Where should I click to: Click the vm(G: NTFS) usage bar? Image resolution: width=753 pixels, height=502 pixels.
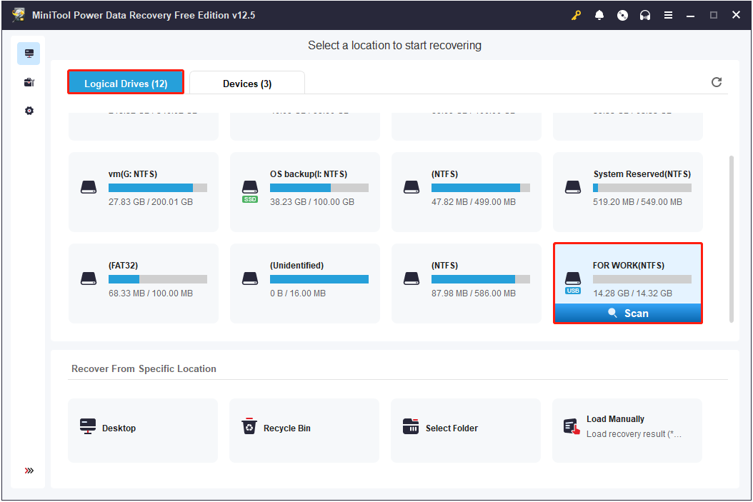pyautogui.click(x=157, y=188)
